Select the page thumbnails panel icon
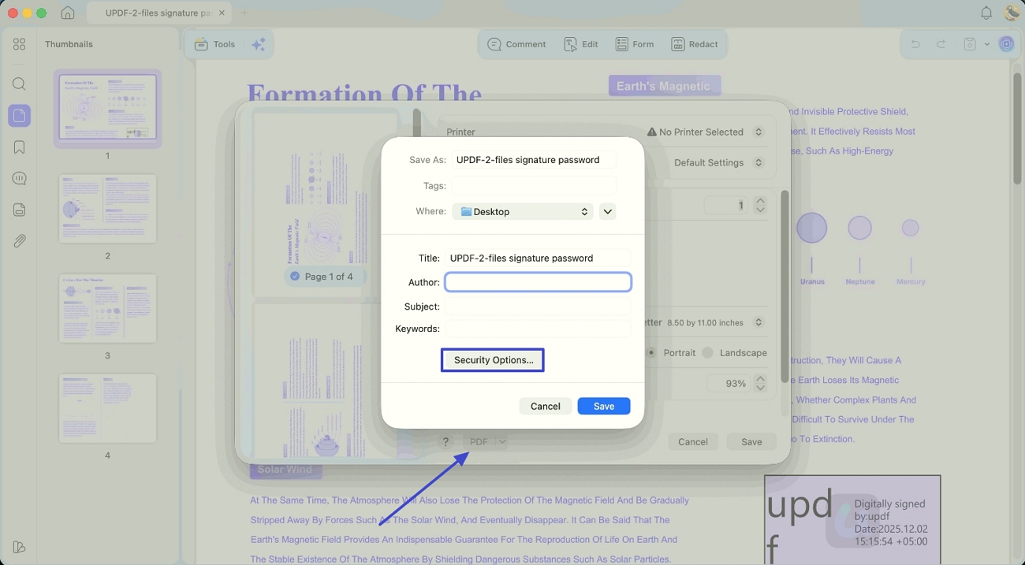Screen dimensions: 1025x565 pos(20,116)
